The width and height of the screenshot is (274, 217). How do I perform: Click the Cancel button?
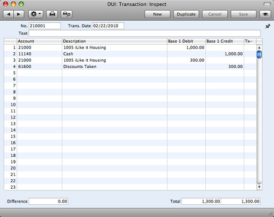coord(215,14)
